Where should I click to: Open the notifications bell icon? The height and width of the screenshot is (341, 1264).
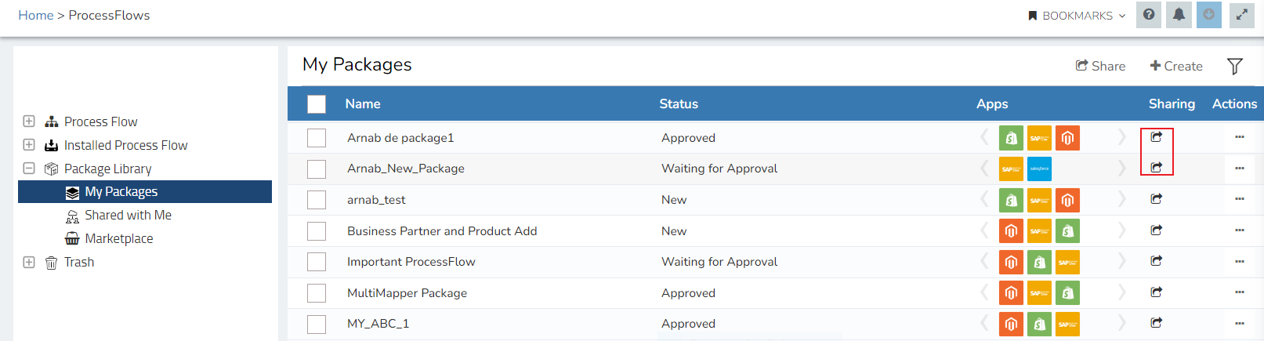click(1179, 15)
